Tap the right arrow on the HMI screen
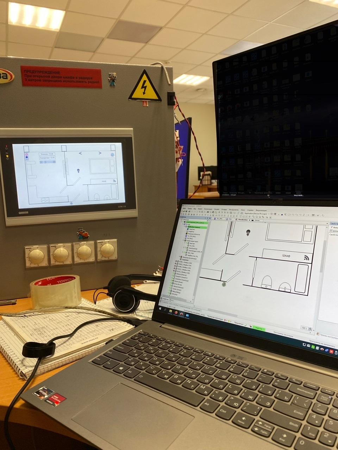The height and width of the screenshot is (450, 338). click(100, 153)
